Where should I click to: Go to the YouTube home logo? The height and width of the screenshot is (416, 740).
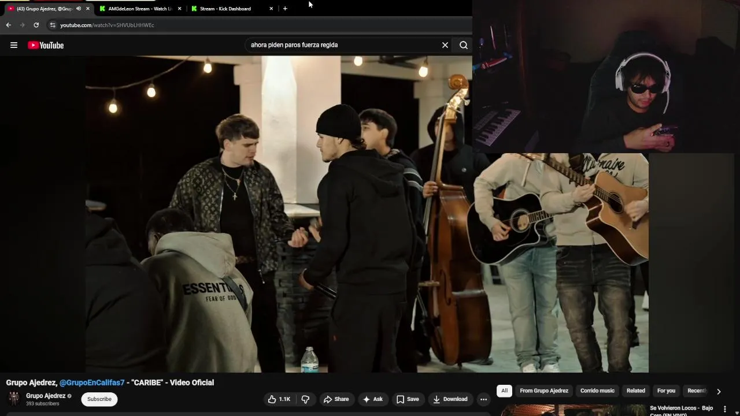click(x=46, y=45)
